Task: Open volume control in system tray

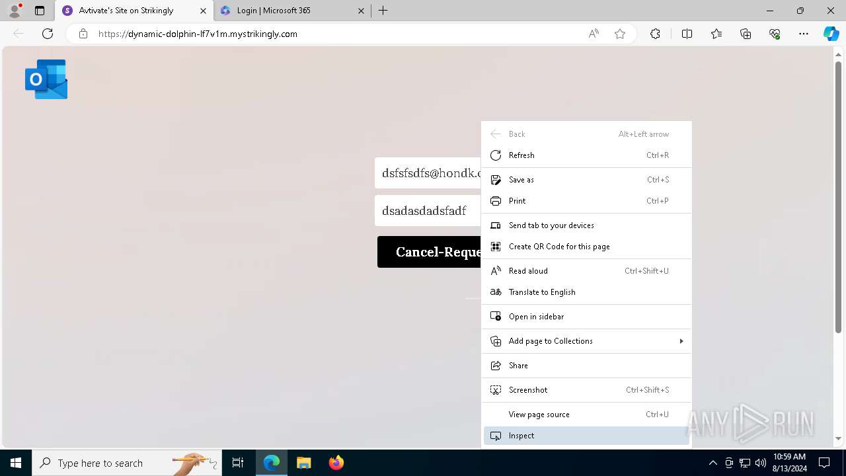Action: point(760,463)
